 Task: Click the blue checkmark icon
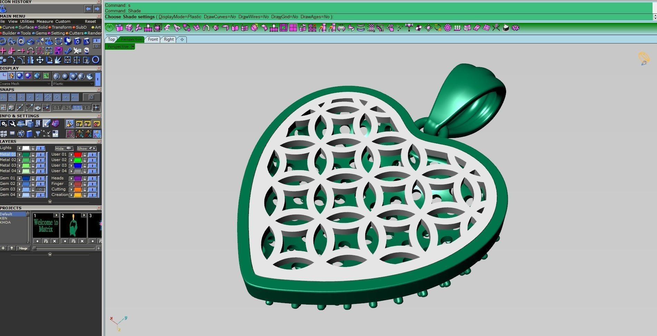click(x=68, y=51)
